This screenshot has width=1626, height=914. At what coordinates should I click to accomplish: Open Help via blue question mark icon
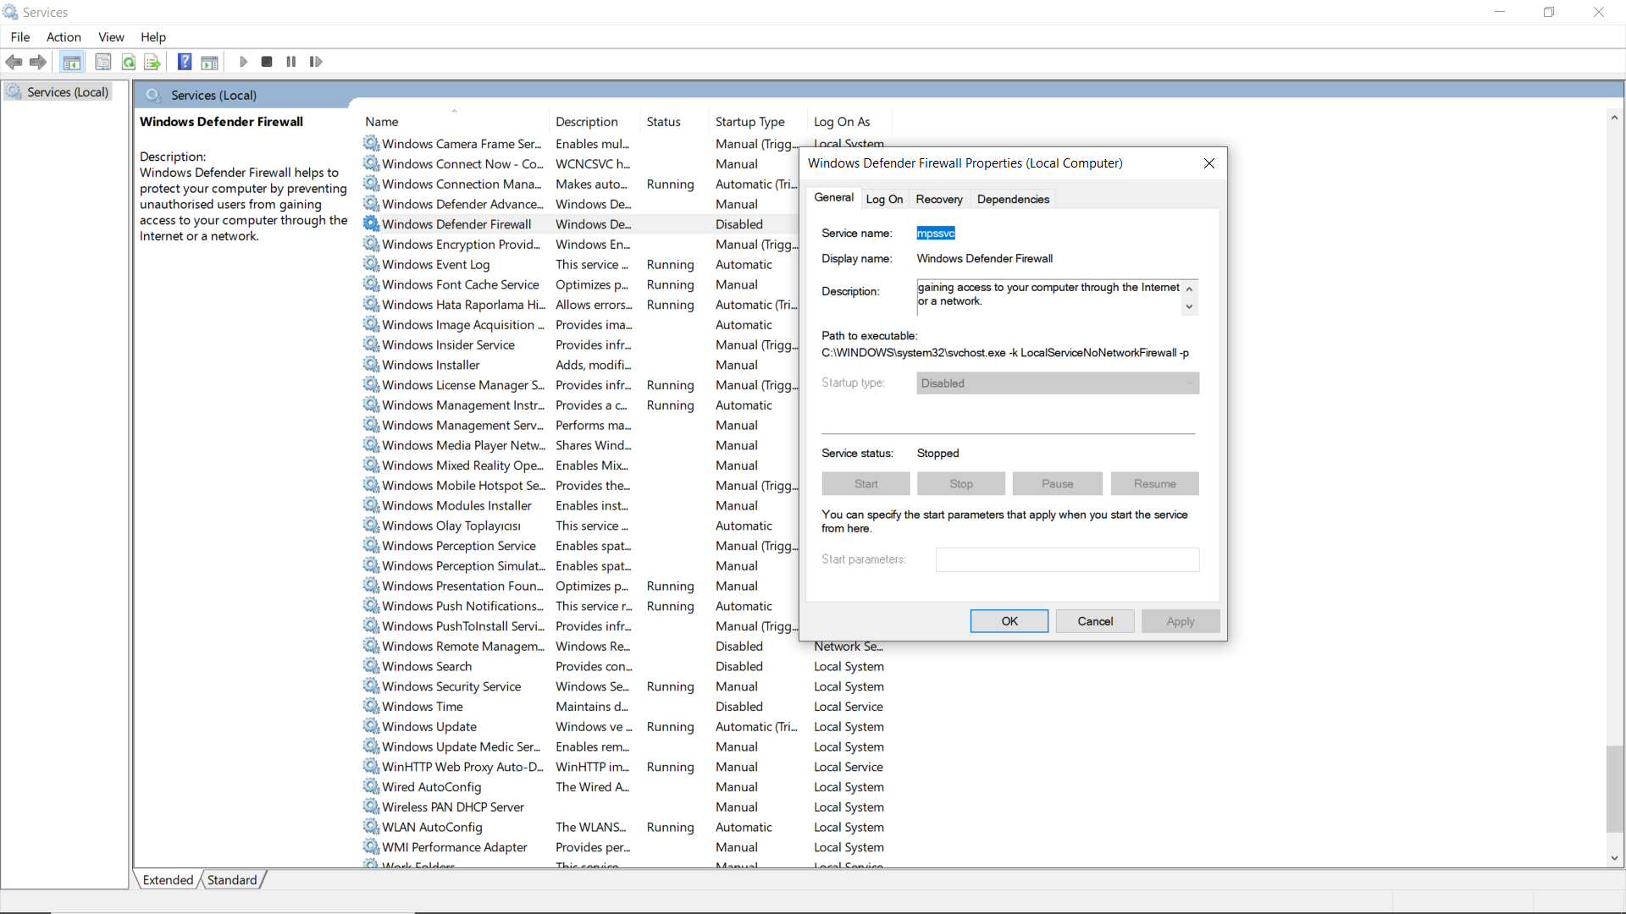(185, 62)
